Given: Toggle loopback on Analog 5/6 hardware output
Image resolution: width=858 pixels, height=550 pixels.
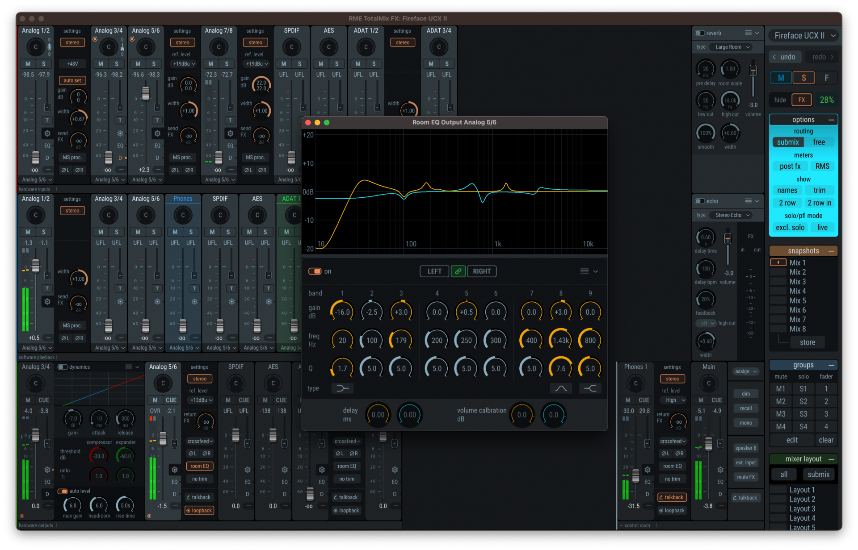Looking at the screenshot, I should 199,510.
